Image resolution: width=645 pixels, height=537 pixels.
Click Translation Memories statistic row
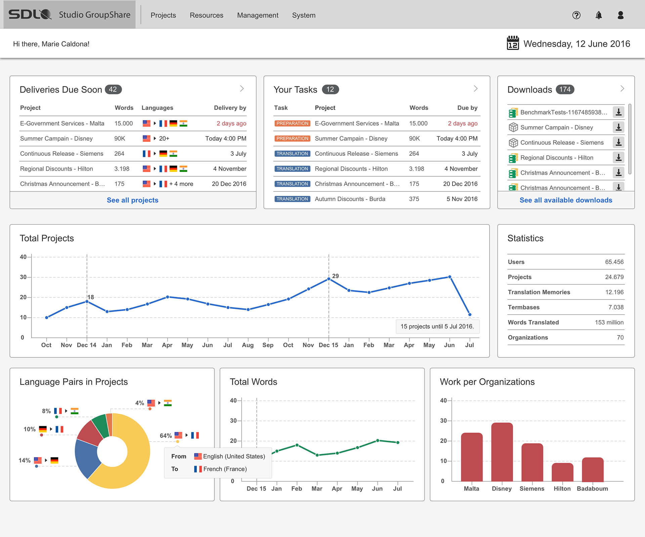pyautogui.click(x=566, y=292)
